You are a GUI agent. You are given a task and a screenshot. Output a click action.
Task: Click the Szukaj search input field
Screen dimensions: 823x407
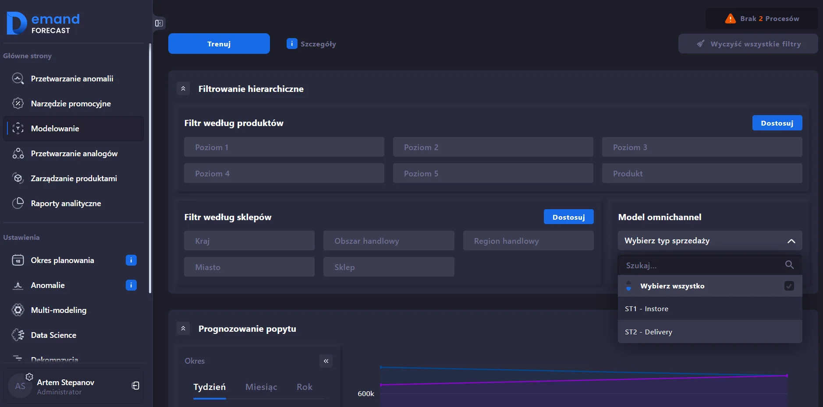tap(701, 266)
